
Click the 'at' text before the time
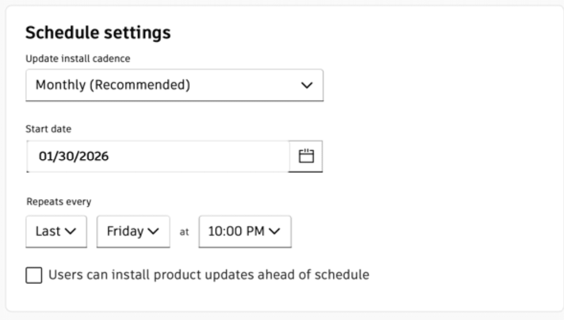[185, 232]
